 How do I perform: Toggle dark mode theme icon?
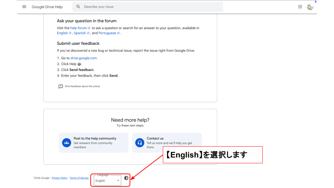[x=126, y=178]
